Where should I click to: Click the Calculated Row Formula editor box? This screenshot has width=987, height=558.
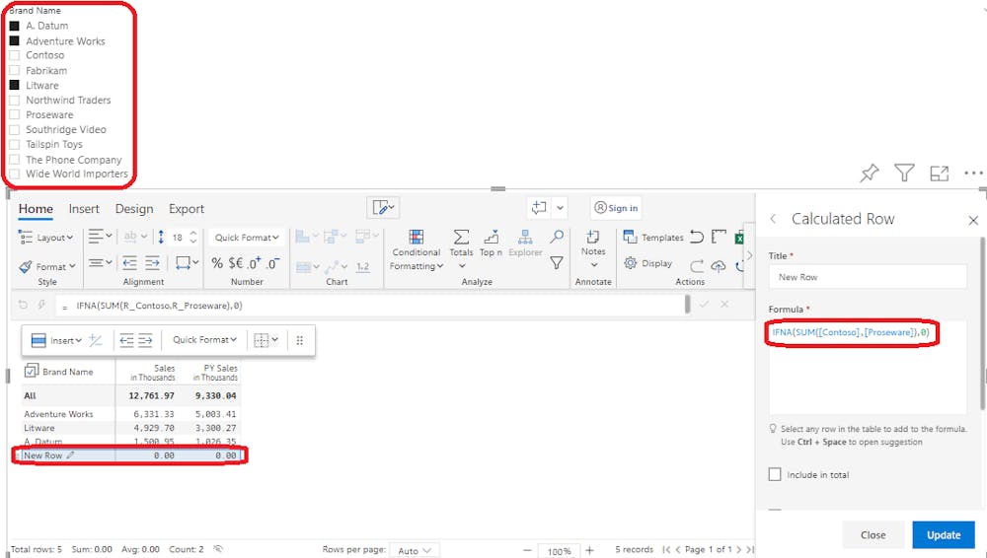coord(868,367)
